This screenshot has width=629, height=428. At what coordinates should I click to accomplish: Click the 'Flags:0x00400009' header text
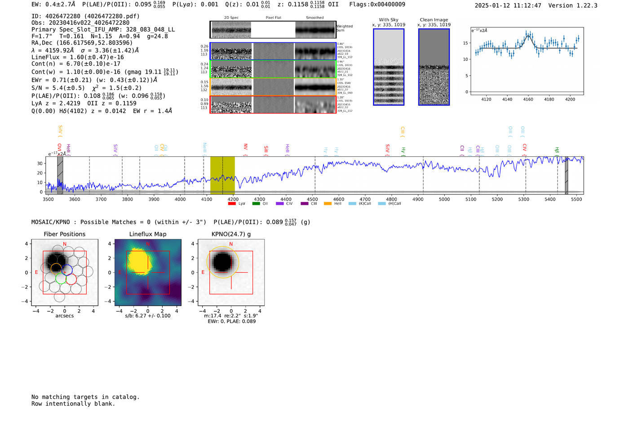[377, 4]
